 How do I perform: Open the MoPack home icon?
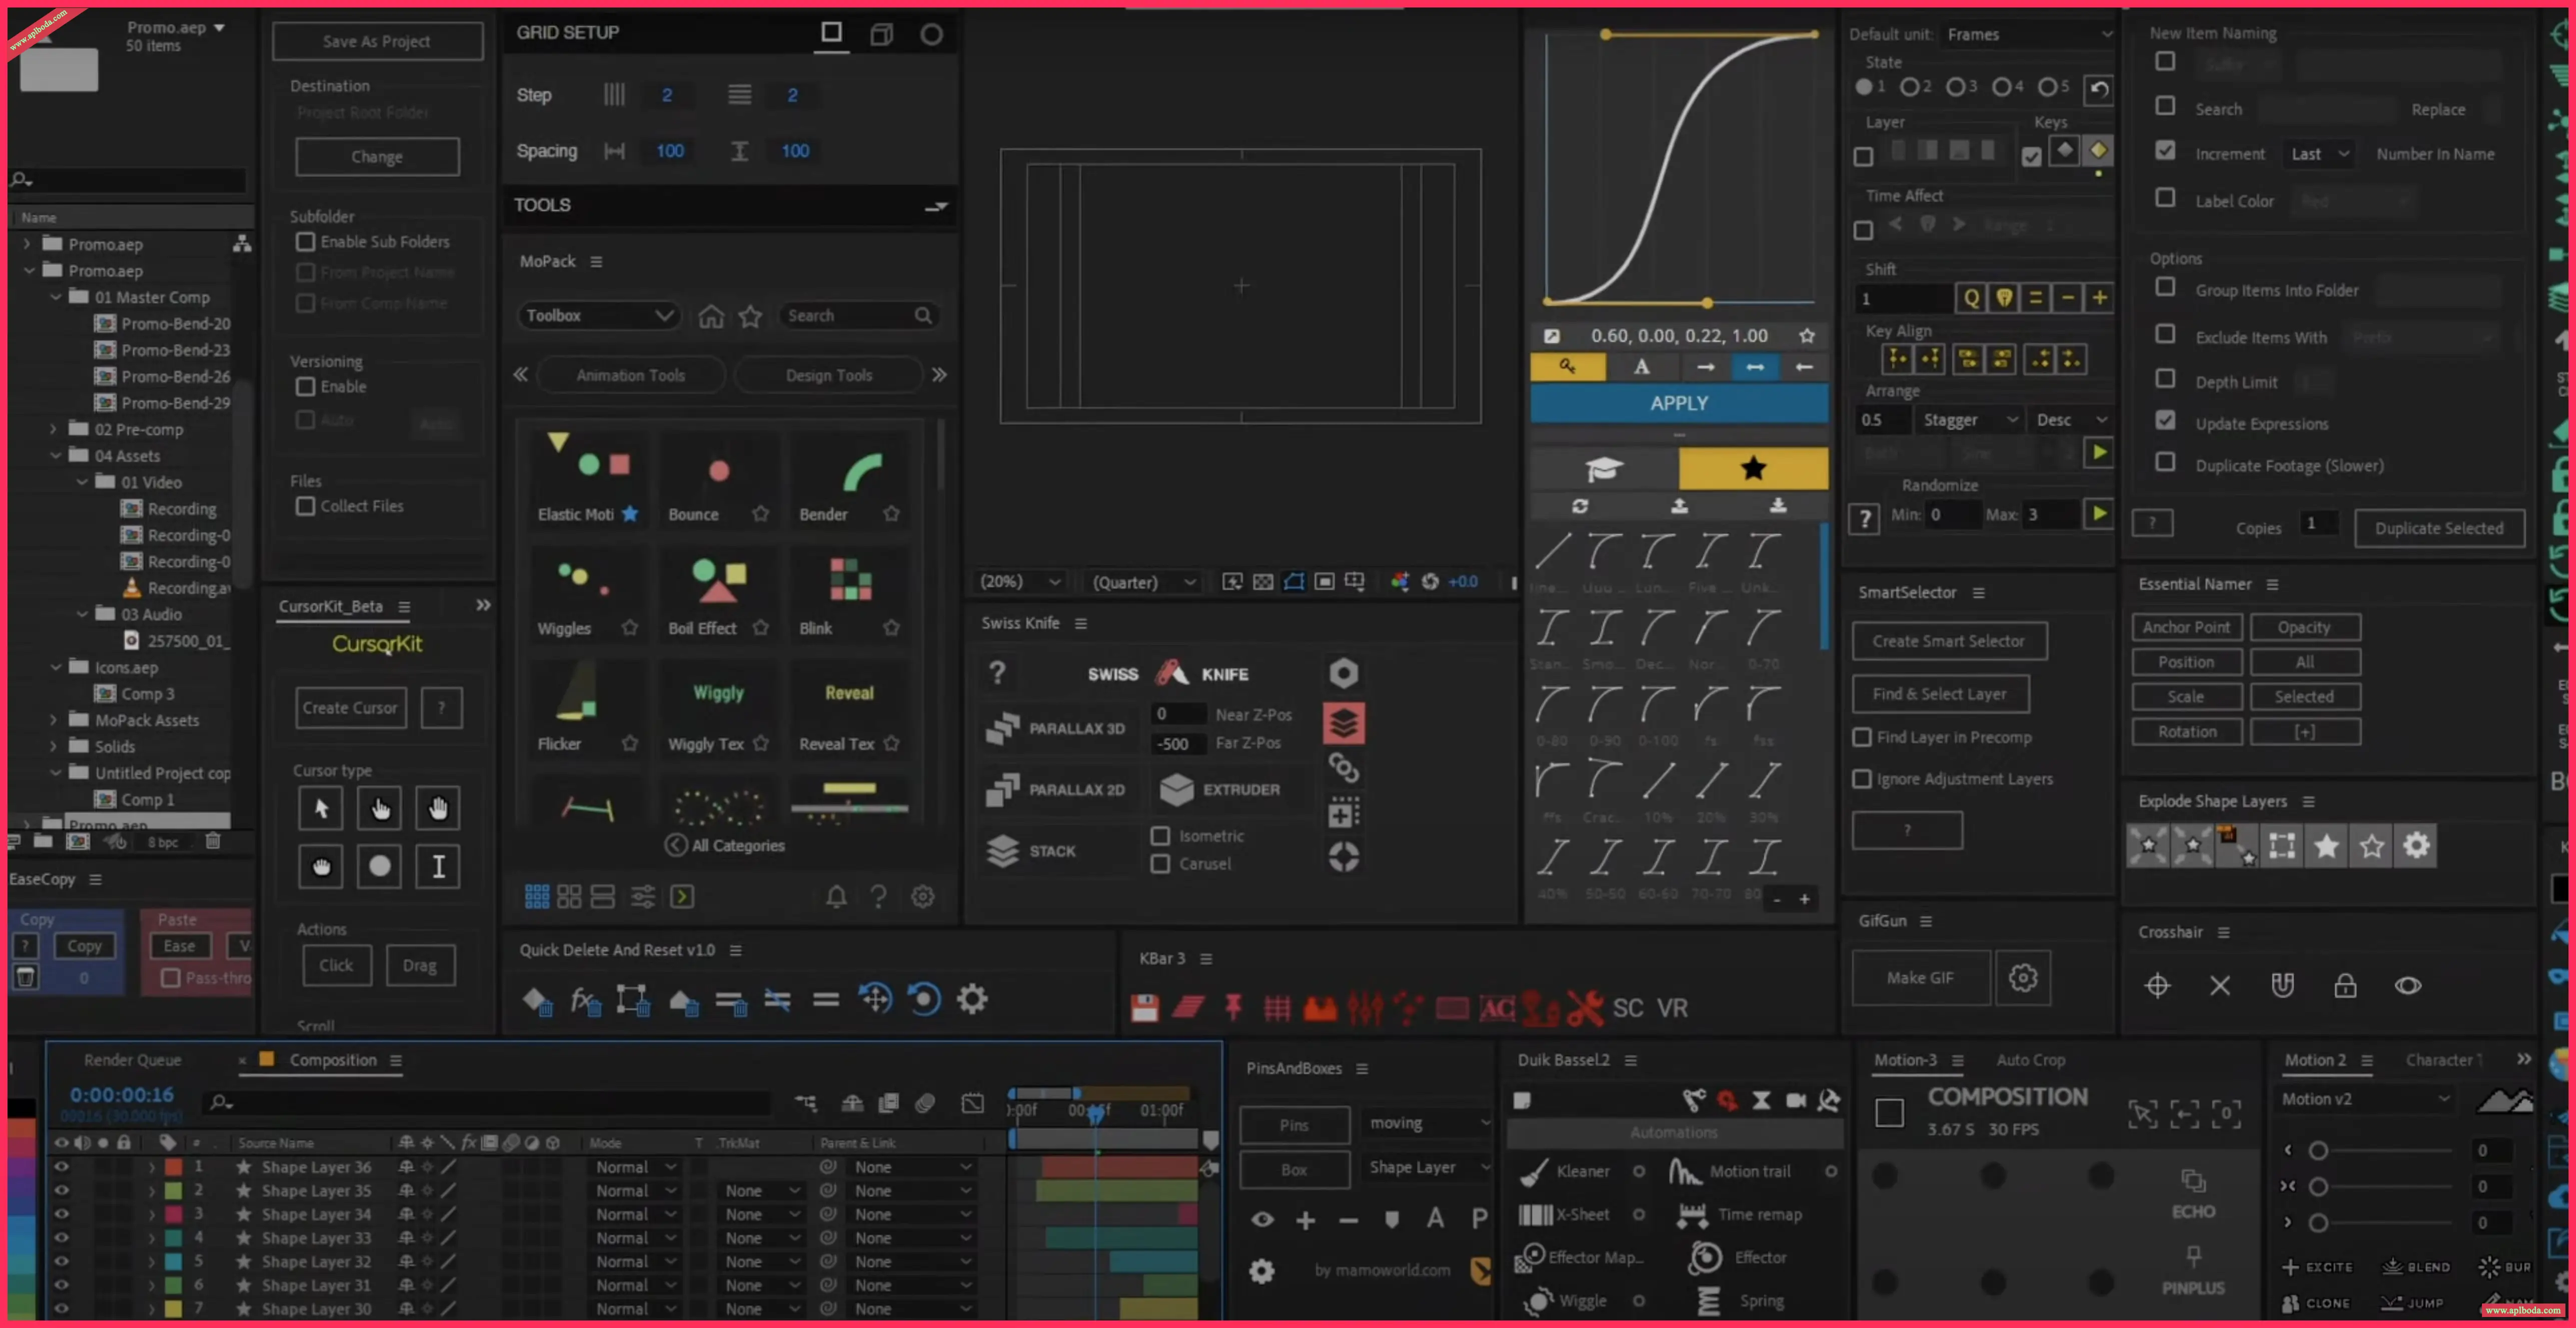tap(711, 316)
